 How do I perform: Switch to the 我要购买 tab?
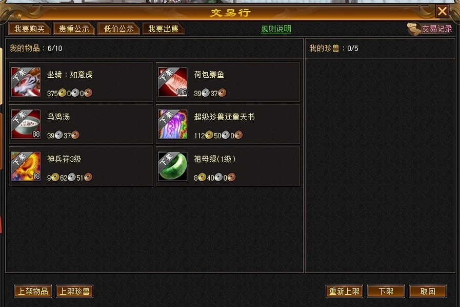click(29, 29)
